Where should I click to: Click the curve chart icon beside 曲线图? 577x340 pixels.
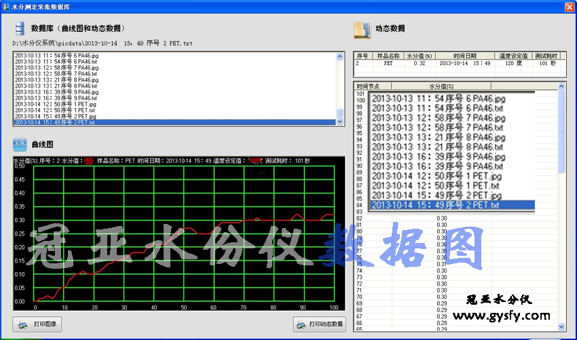tap(20, 145)
